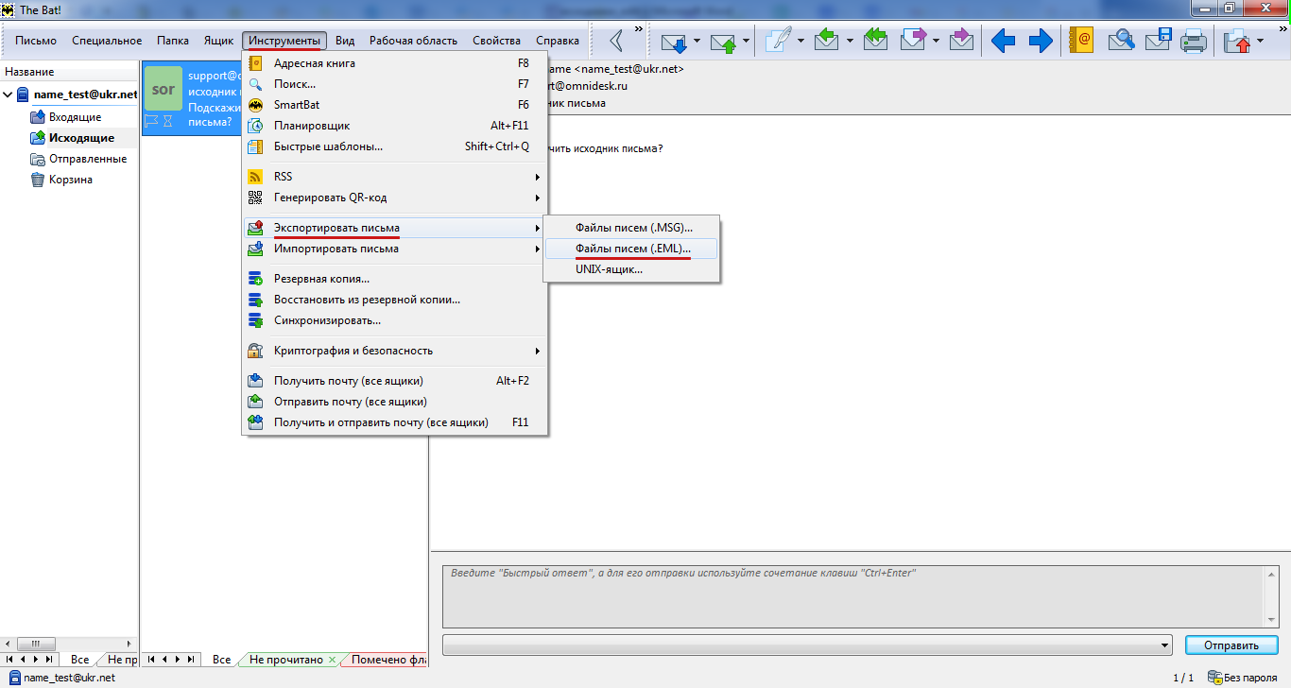Open dropdown arrow next to Get new mail
This screenshot has height=688, width=1291.
pyautogui.click(x=697, y=41)
